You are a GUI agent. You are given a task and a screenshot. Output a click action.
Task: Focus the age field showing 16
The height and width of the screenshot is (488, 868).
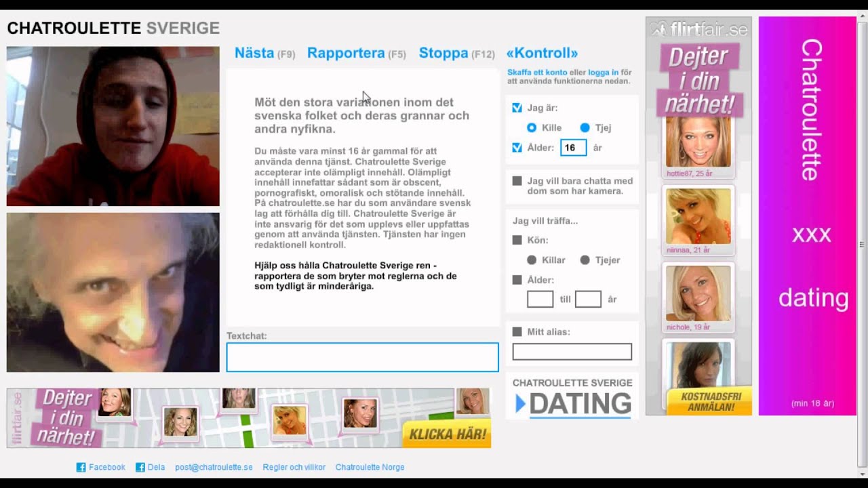pos(573,147)
